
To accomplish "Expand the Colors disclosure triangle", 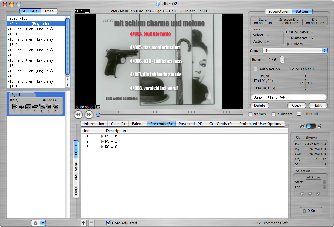I will (x=288, y=44).
